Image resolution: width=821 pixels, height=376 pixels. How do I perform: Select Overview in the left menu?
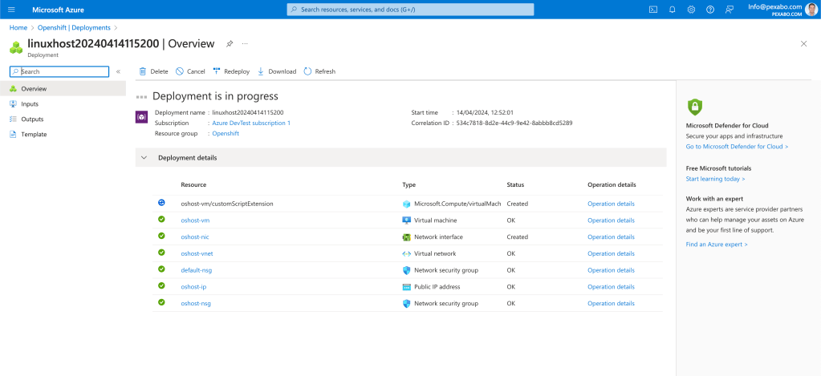[x=63, y=89]
